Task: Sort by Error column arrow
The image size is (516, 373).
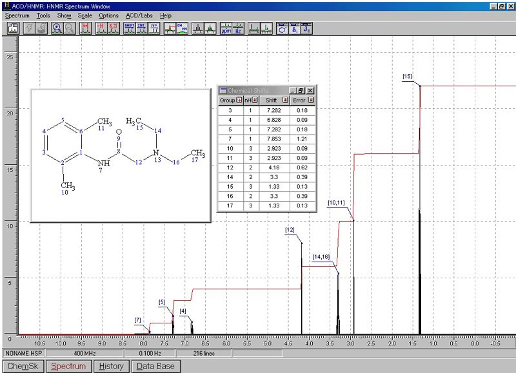Action: click(311, 100)
